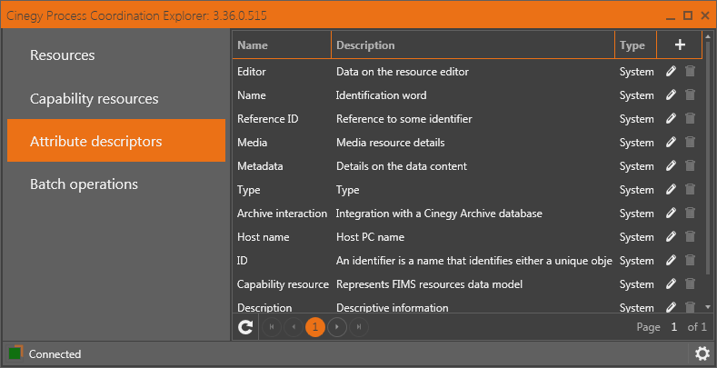Edit the Type descriptor row
The height and width of the screenshot is (368, 717).
click(x=671, y=190)
